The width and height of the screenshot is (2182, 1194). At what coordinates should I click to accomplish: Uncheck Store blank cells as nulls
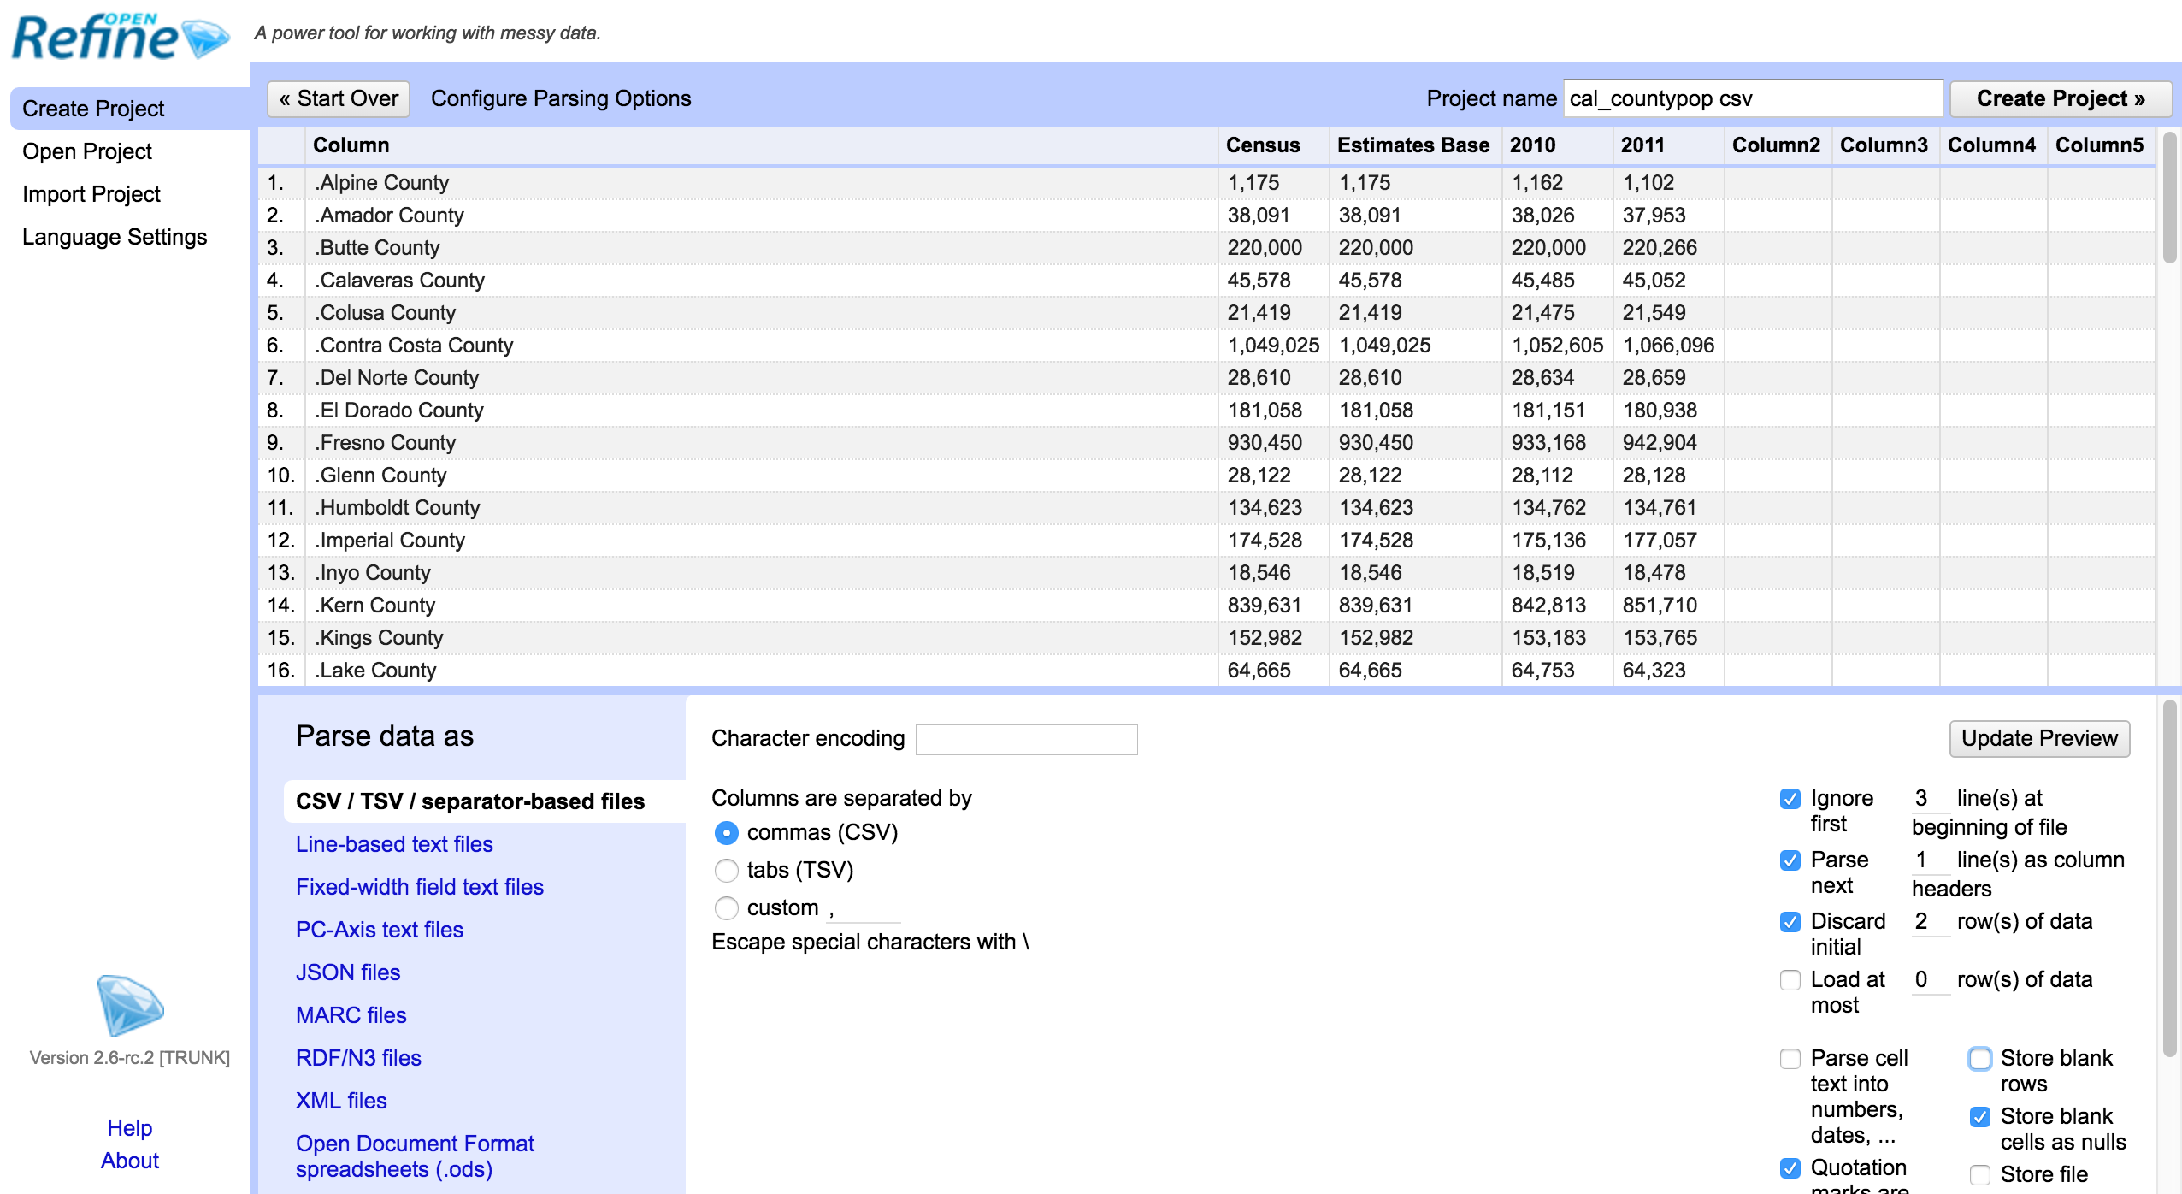pyautogui.click(x=1979, y=1117)
